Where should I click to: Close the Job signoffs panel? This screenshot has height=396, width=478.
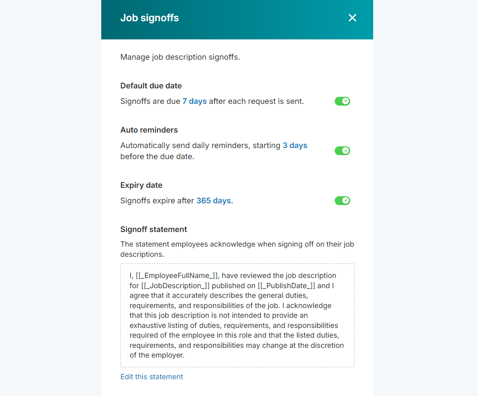(x=352, y=18)
